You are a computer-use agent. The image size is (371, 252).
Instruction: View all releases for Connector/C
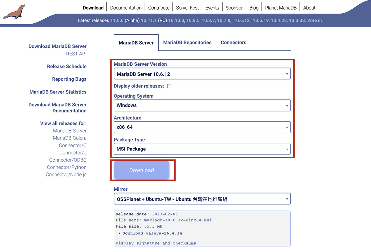[73, 145]
